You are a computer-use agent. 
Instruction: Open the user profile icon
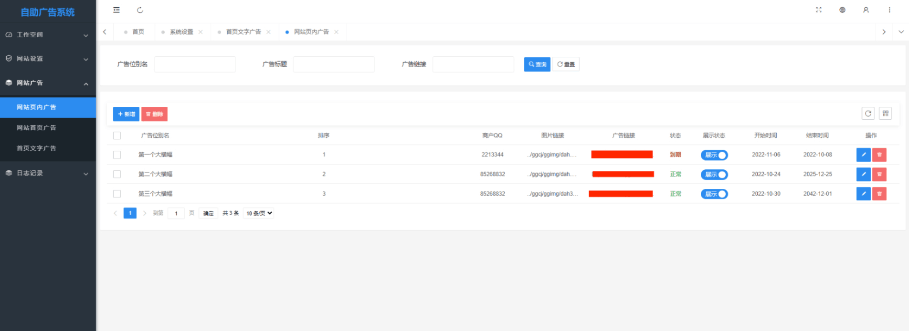coord(866,10)
